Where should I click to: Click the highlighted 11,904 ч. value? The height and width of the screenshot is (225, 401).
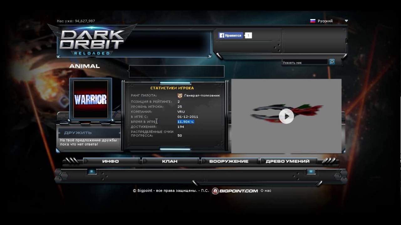coord(186,122)
